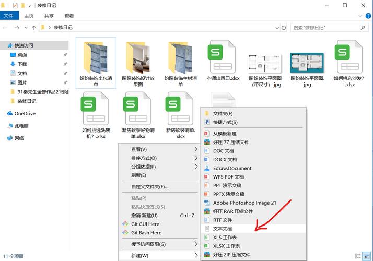Create a 好压 RAR 压缩文件

pyautogui.click(x=253, y=211)
